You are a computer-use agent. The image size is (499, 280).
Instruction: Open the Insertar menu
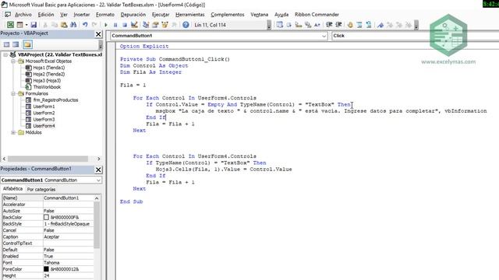point(81,15)
